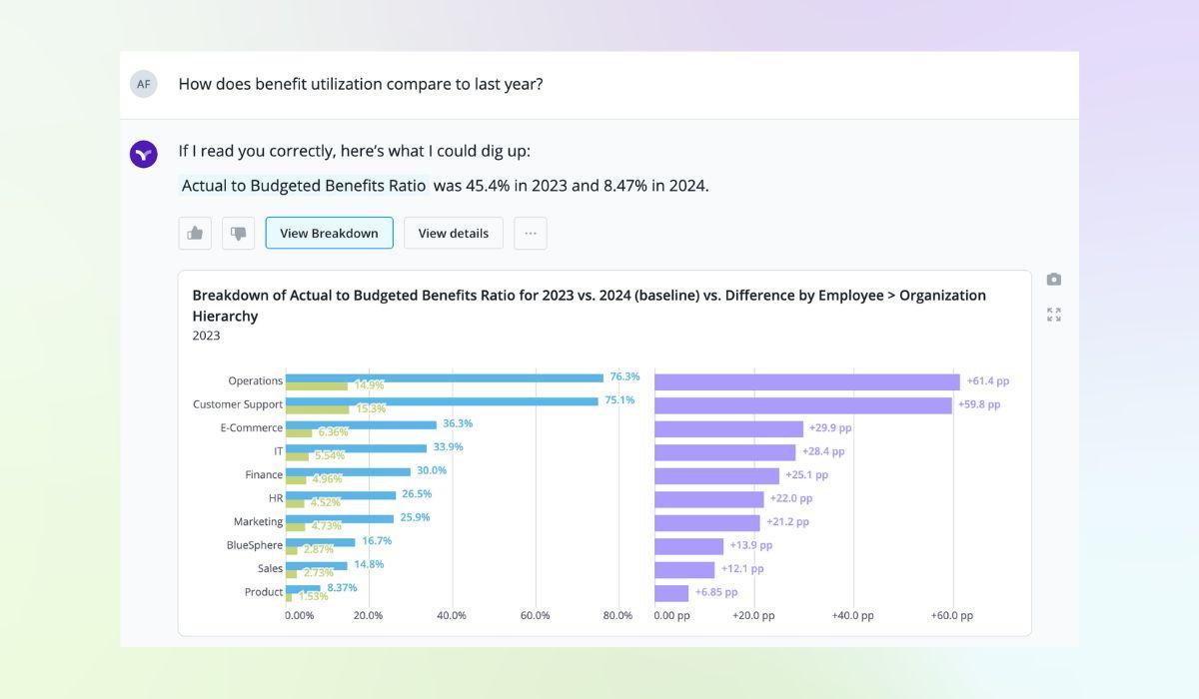Click the BlueSphere row label
Screen dimensions: 1199x699
pos(255,545)
